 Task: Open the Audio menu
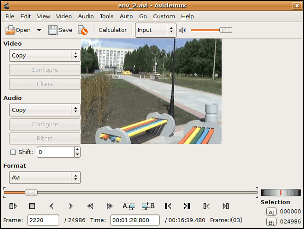pos(86,16)
